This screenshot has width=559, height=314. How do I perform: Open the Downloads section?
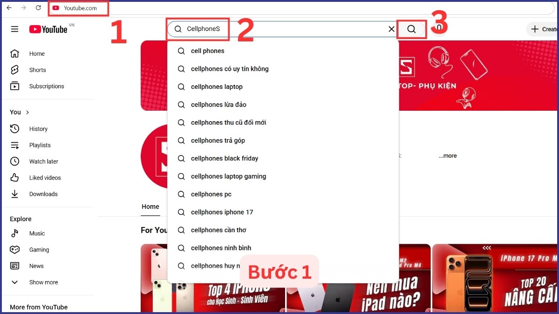point(43,194)
